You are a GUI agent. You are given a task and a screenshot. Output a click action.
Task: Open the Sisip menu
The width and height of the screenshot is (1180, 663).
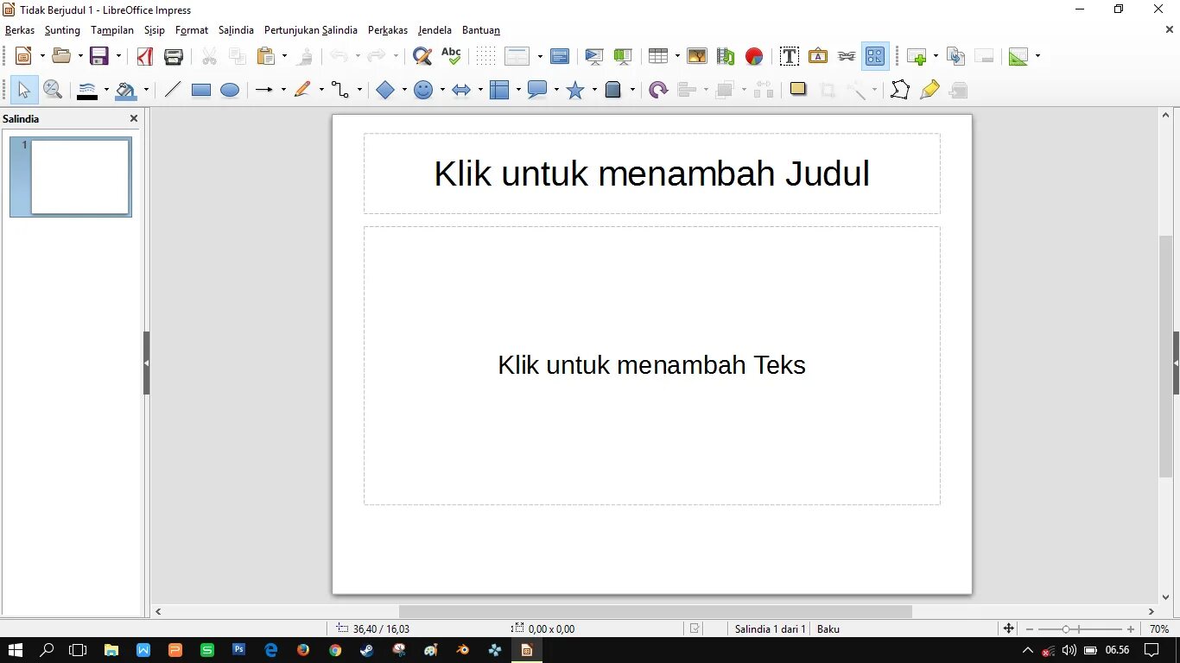pos(155,30)
